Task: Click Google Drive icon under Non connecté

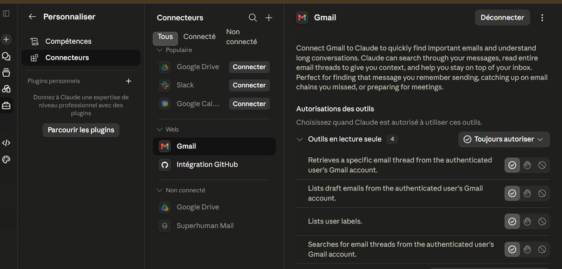Action: click(164, 207)
